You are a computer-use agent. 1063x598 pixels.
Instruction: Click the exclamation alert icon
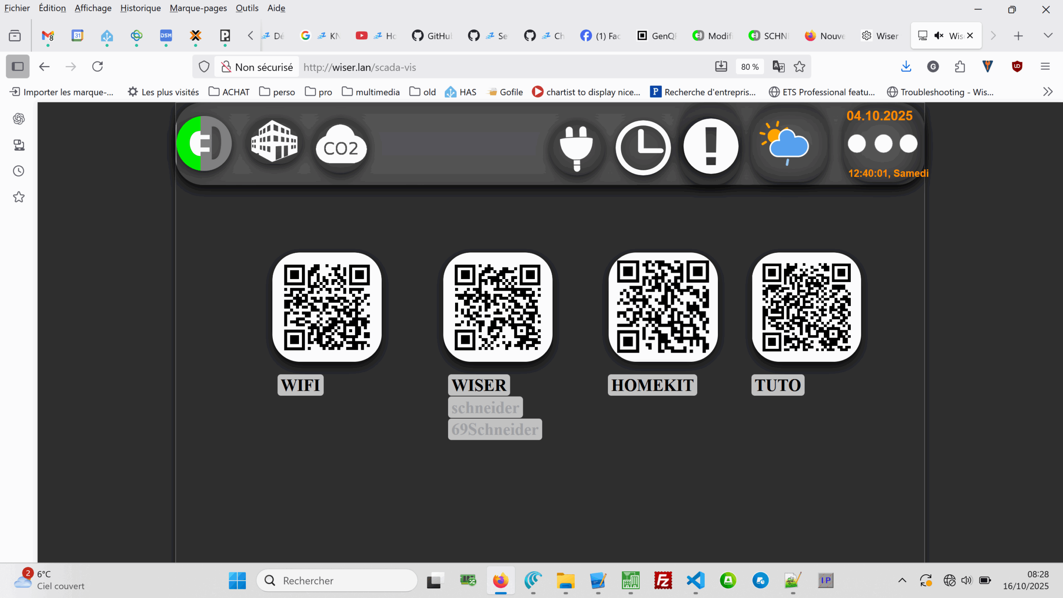[710, 146]
